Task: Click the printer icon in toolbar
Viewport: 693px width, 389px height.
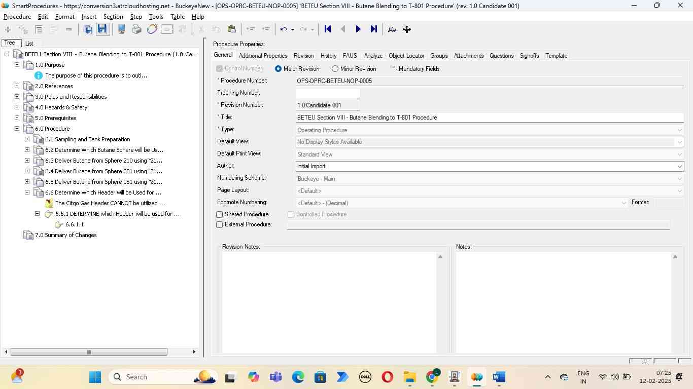Action: 136,29
